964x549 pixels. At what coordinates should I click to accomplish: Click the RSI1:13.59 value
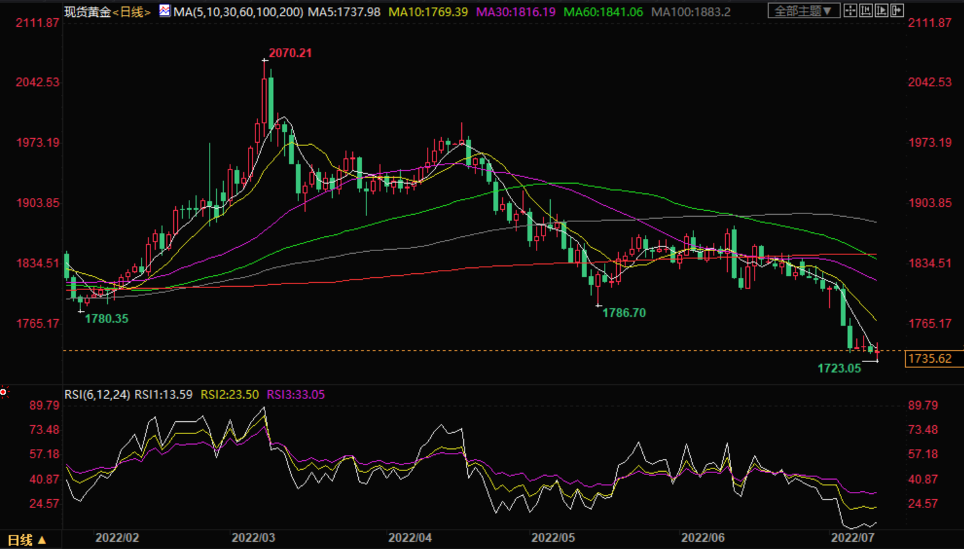pyautogui.click(x=163, y=395)
